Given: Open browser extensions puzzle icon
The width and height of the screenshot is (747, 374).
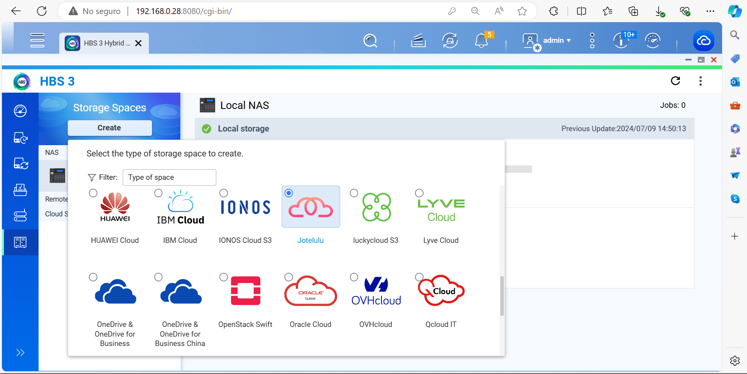Looking at the screenshot, I should click(553, 11).
